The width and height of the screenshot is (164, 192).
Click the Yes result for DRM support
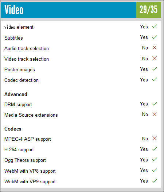click(144, 104)
